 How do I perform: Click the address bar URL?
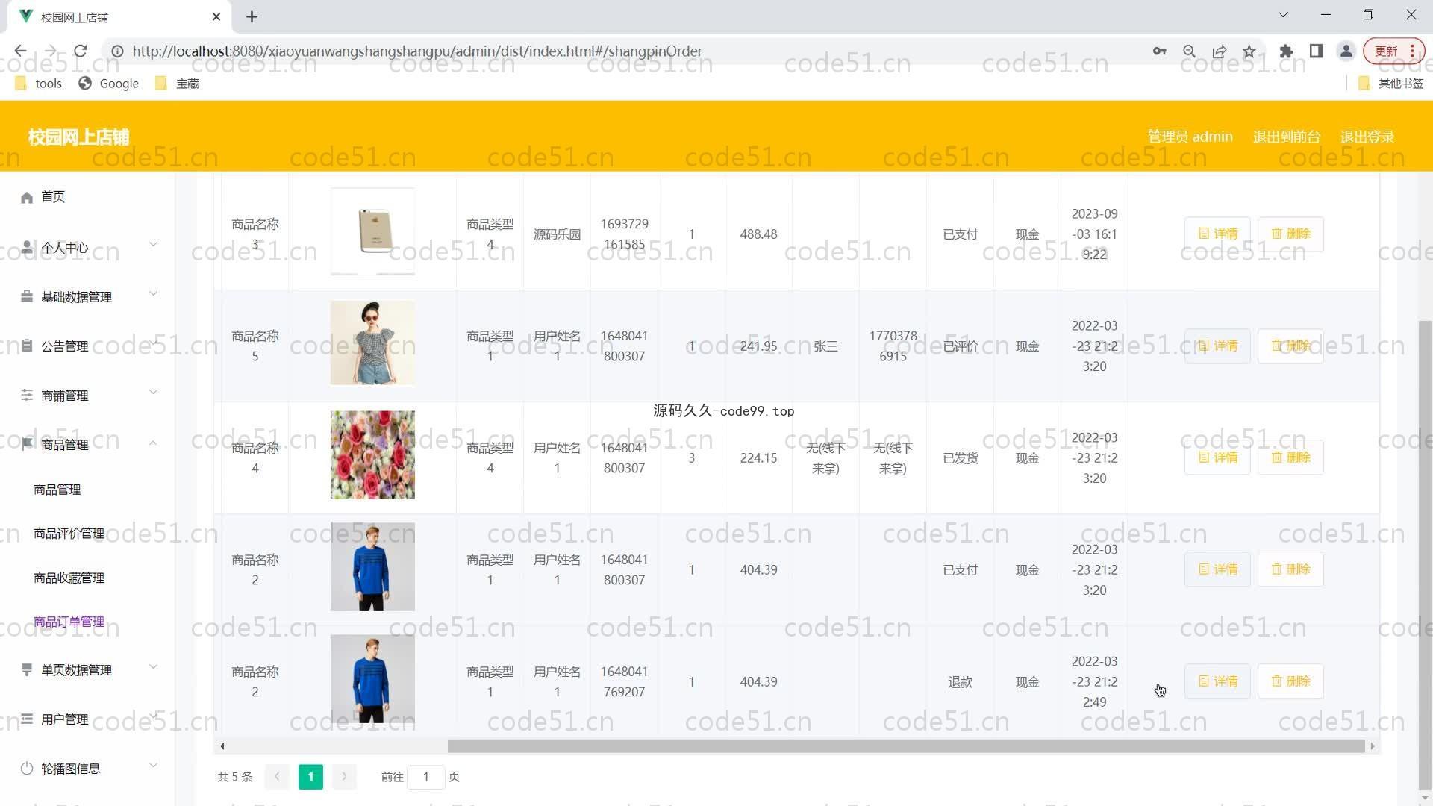coord(417,51)
